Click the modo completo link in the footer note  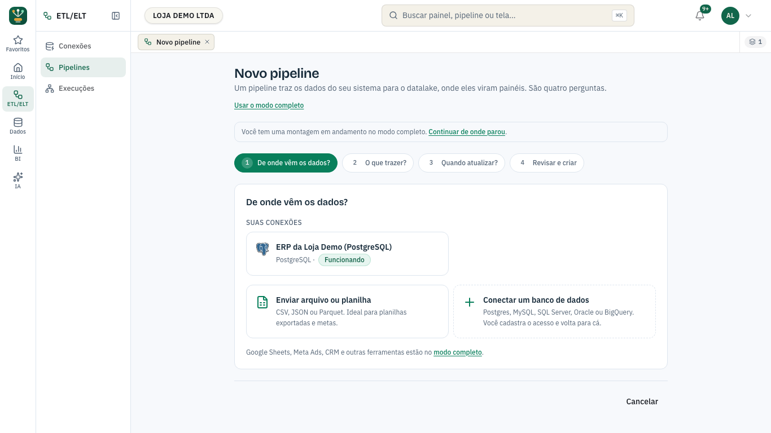(458, 352)
